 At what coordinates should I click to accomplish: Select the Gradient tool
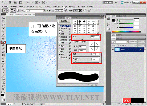pyautogui.click(x=3, y=55)
